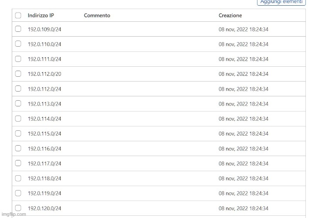
Task: Tick the checkbox beside 192.0.119.0/24
Action: pyautogui.click(x=18, y=193)
